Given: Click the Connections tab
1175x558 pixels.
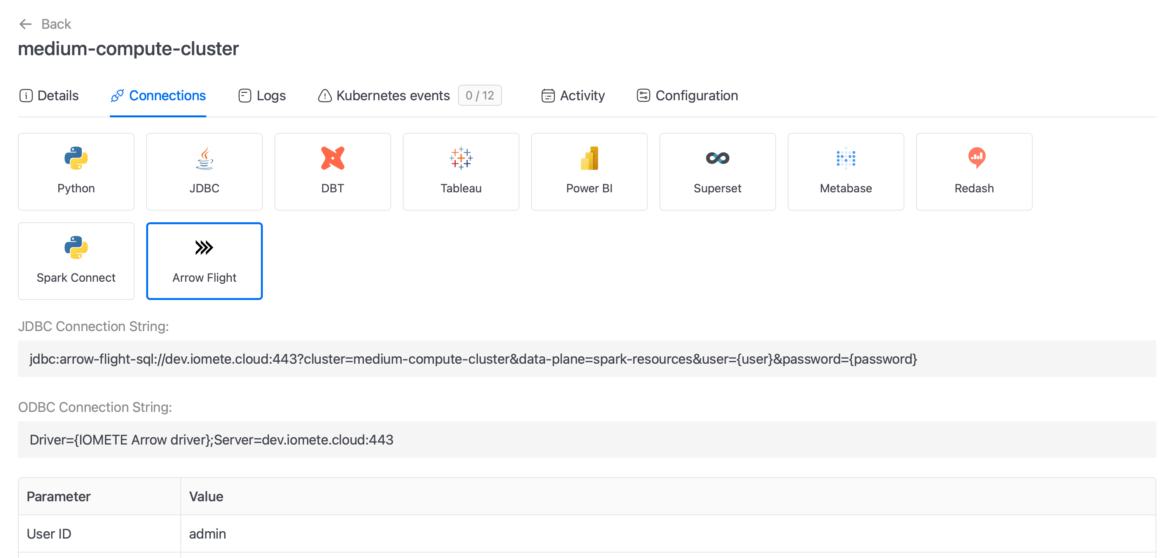Looking at the screenshot, I should (158, 95).
